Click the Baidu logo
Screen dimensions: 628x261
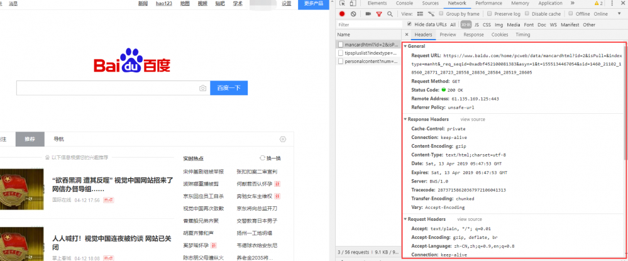coord(132,62)
